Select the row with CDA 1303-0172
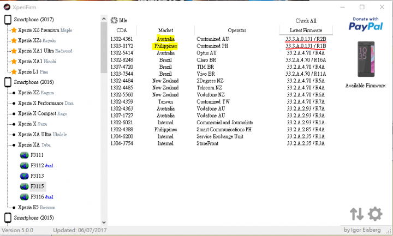 (222, 46)
